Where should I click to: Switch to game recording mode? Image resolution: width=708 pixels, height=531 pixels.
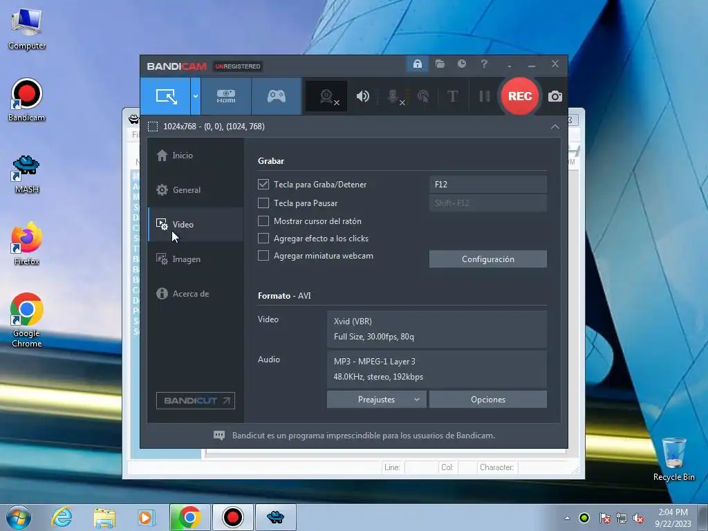pyautogui.click(x=277, y=96)
